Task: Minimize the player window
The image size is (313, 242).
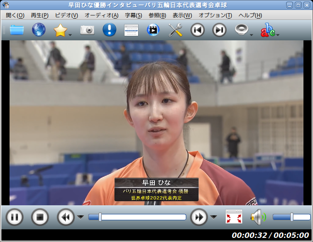Action: tap(289, 5)
